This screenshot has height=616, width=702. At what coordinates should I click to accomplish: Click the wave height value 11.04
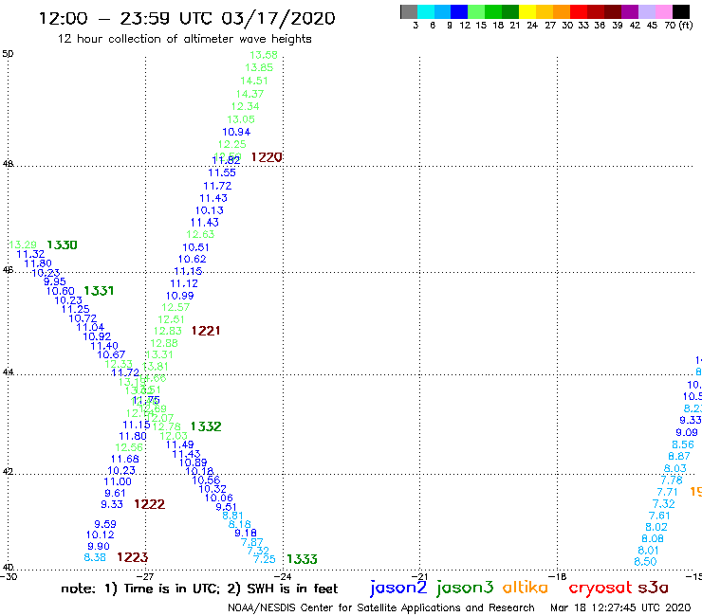(90, 328)
